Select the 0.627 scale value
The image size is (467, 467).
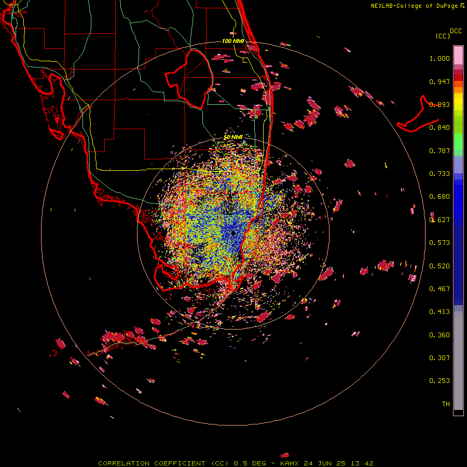pos(439,220)
